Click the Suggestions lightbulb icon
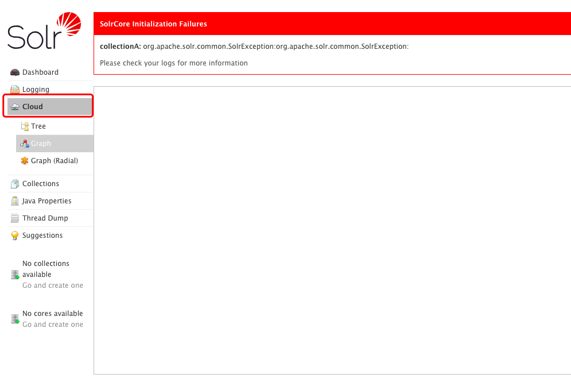 coord(15,236)
